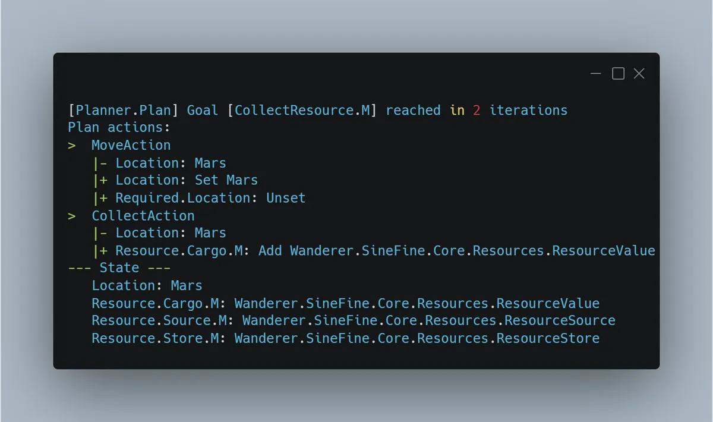Screen dimensions: 713x422
Task: Minimize the terminal window
Action: [596, 74]
